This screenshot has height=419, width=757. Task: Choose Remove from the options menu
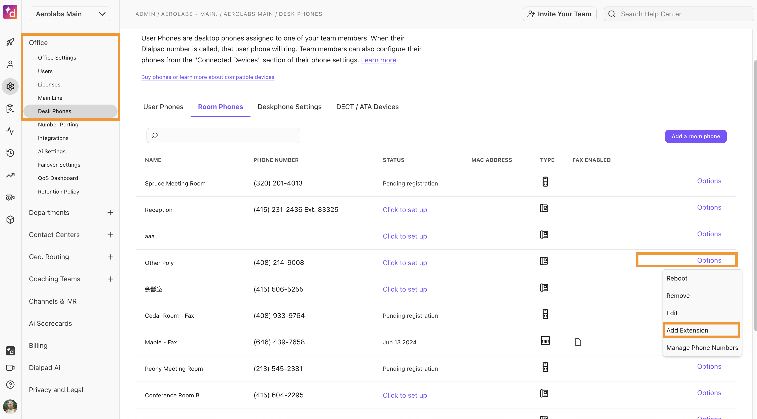coord(702,296)
